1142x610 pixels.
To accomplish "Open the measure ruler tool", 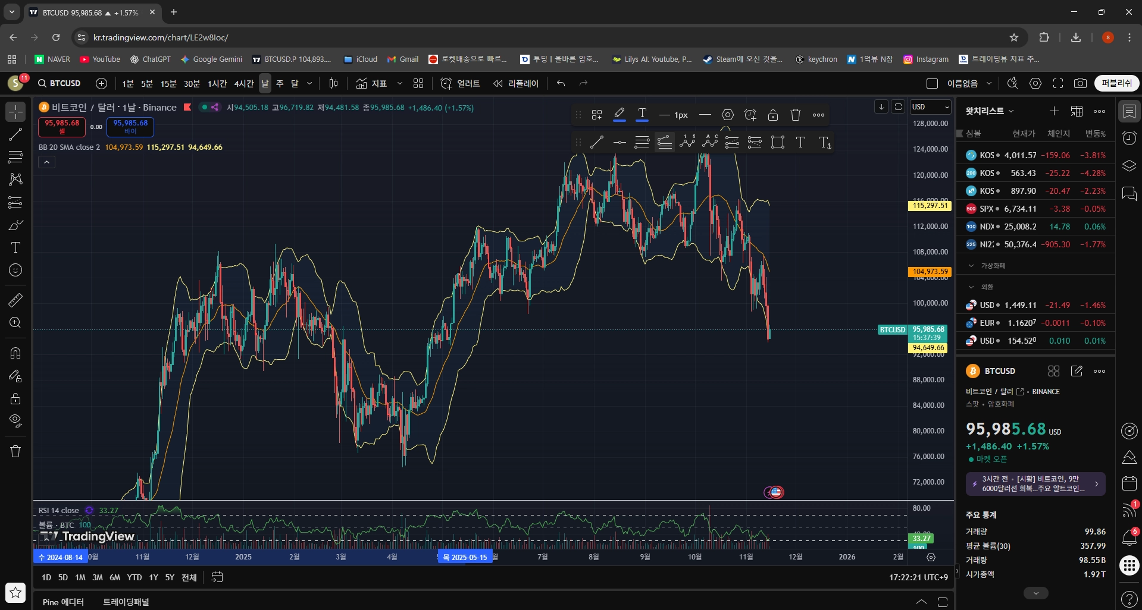I will tap(15, 300).
